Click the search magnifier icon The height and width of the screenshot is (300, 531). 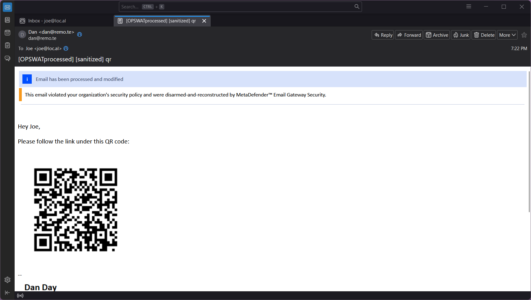357,7
